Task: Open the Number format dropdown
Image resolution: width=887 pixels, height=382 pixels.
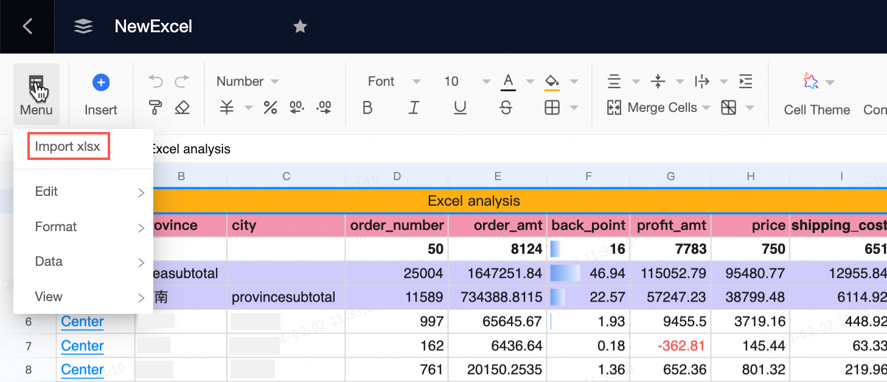Action: pyautogui.click(x=248, y=82)
